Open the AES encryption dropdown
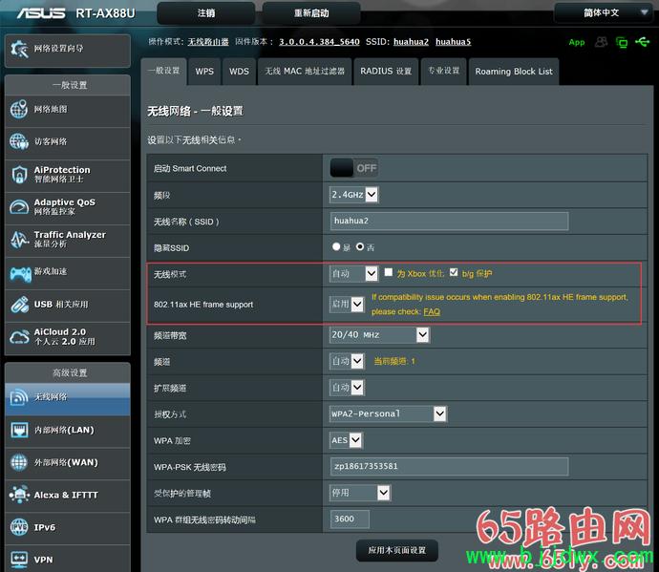This screenshot has width=659, height=572. (x=347, y=440)
